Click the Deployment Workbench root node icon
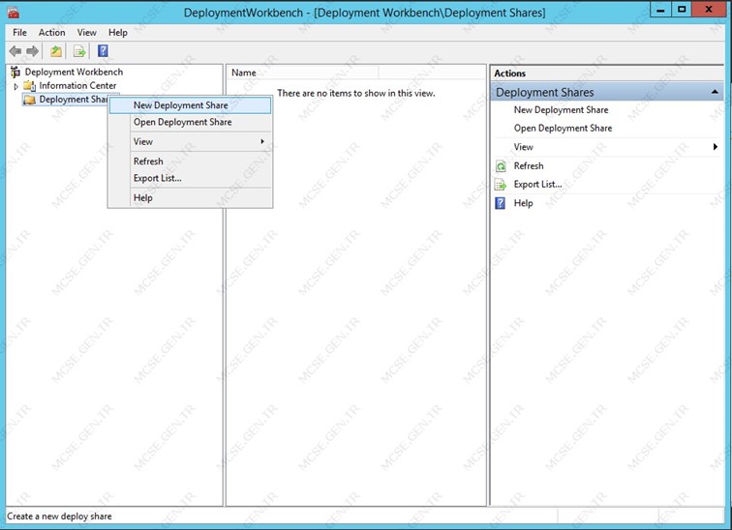The width and height of the screenshot is (732, 530). (x=15, y=72)
